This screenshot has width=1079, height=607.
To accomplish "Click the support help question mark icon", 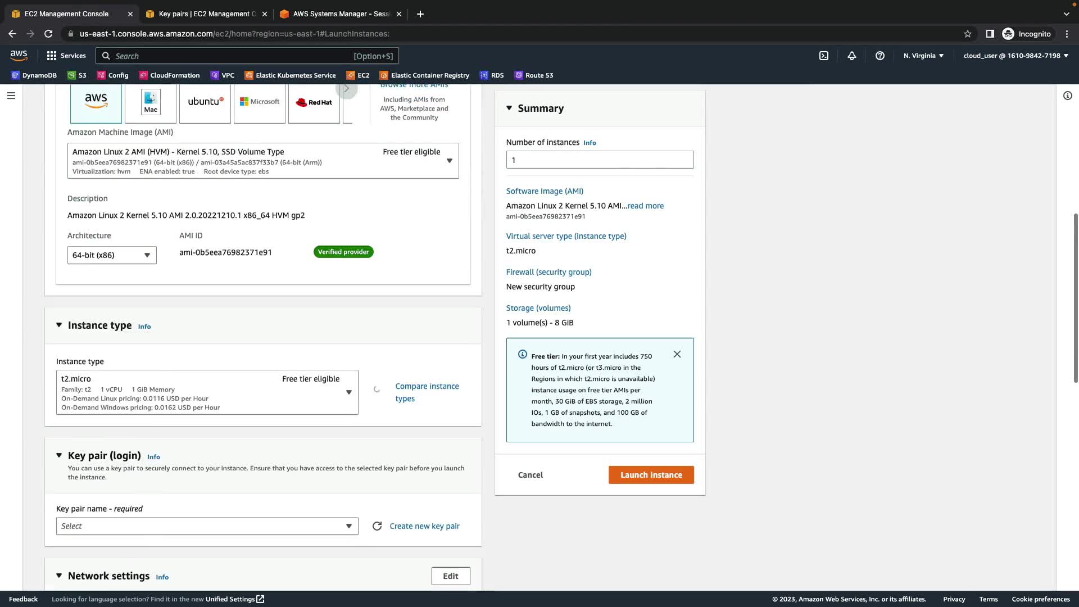I will [880, 56].
